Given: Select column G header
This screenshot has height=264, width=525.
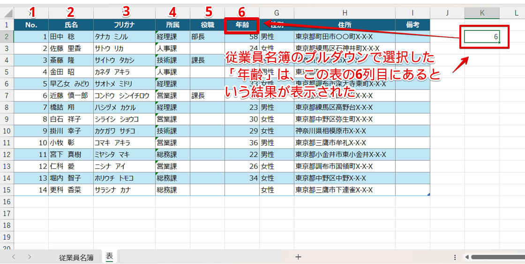Looking at the screenshot, I should pyautogui.click(x=277, y=13).
